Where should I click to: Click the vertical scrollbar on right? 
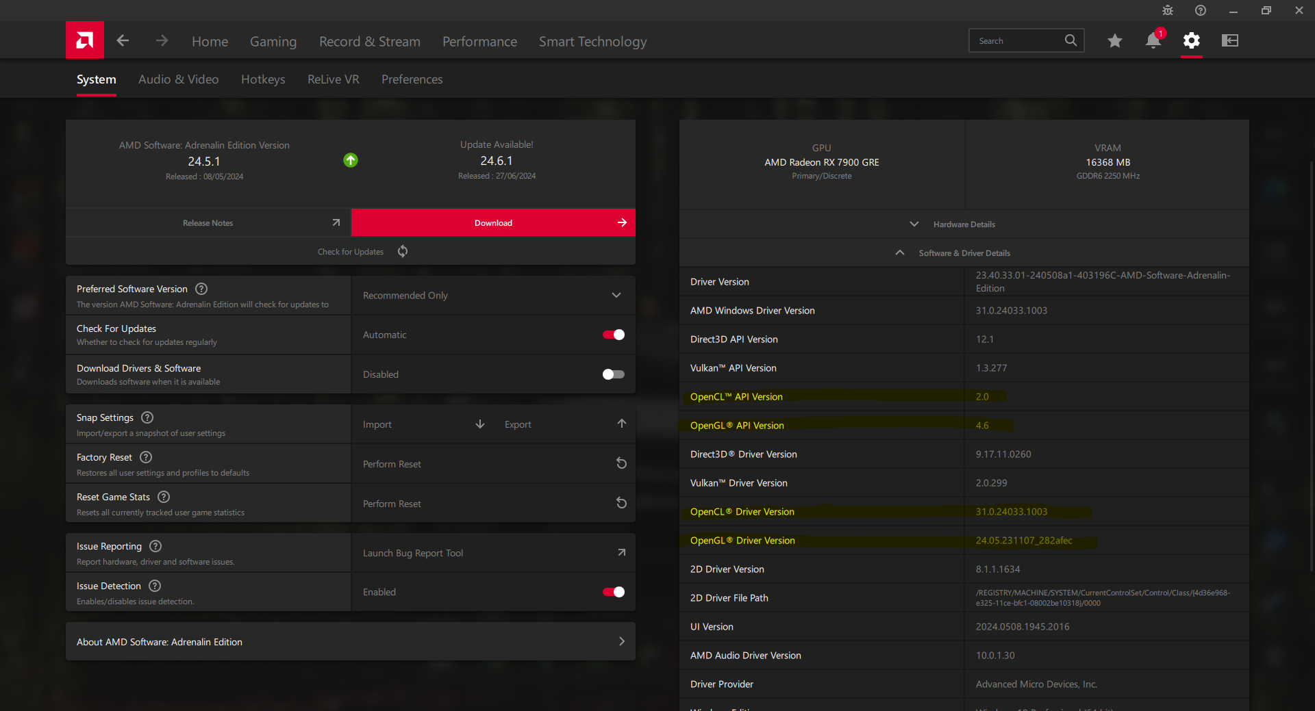click(x=1311, y=366)
